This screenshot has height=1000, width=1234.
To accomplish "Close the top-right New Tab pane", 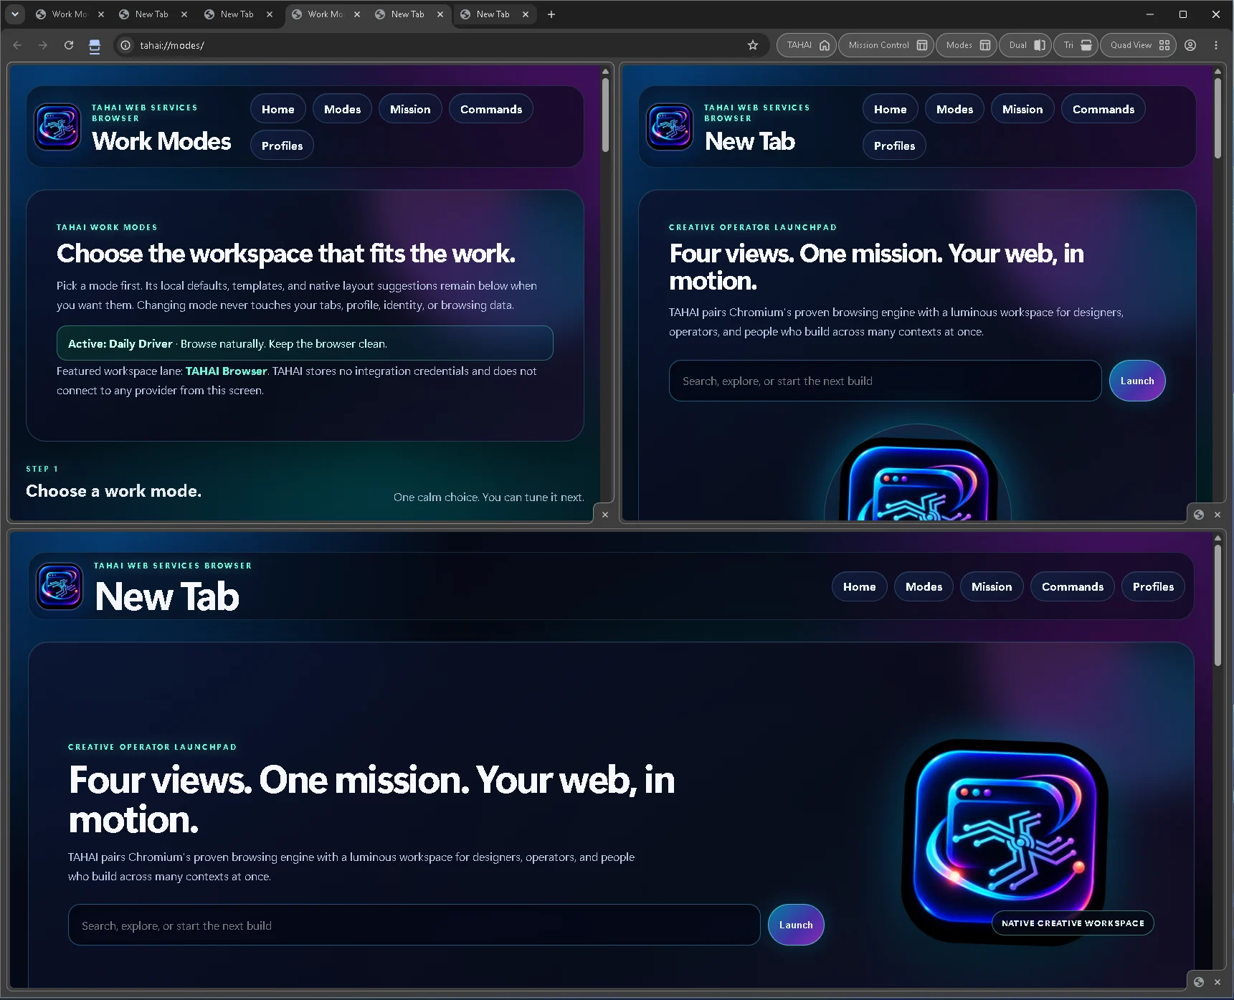I will (x=1218, y=515).
